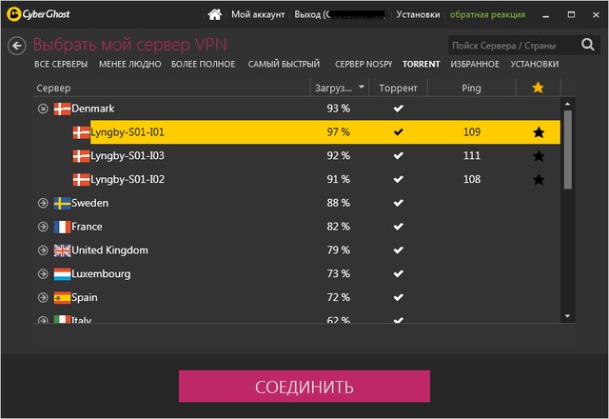Click the back arrow icon

pos(16,46)
